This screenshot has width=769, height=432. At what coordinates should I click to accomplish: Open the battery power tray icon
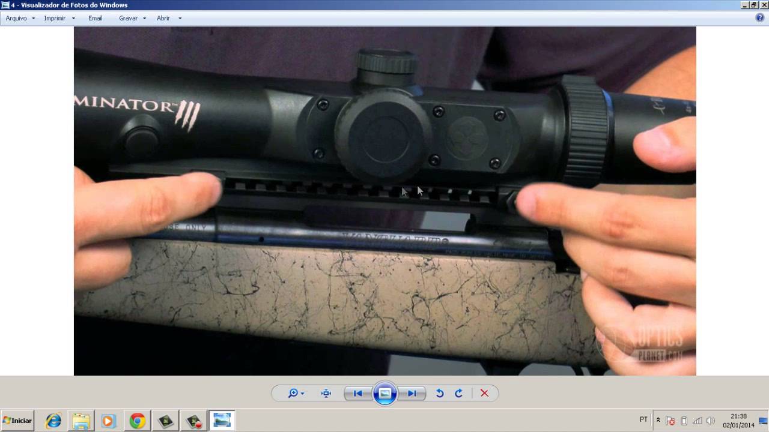[x=684, y=421]
